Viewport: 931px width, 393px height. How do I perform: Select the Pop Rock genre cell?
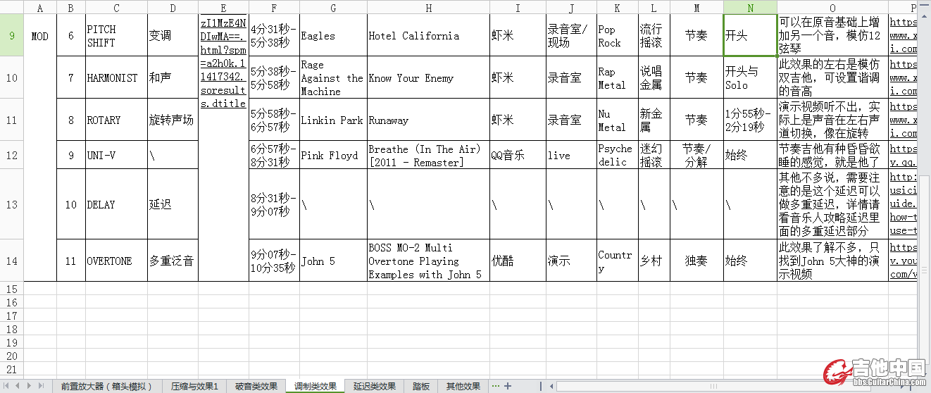point(618,35)
